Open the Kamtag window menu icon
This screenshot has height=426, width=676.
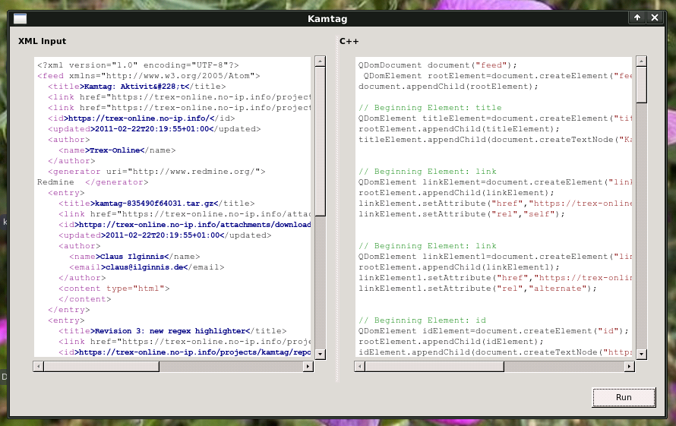(21, 18)
